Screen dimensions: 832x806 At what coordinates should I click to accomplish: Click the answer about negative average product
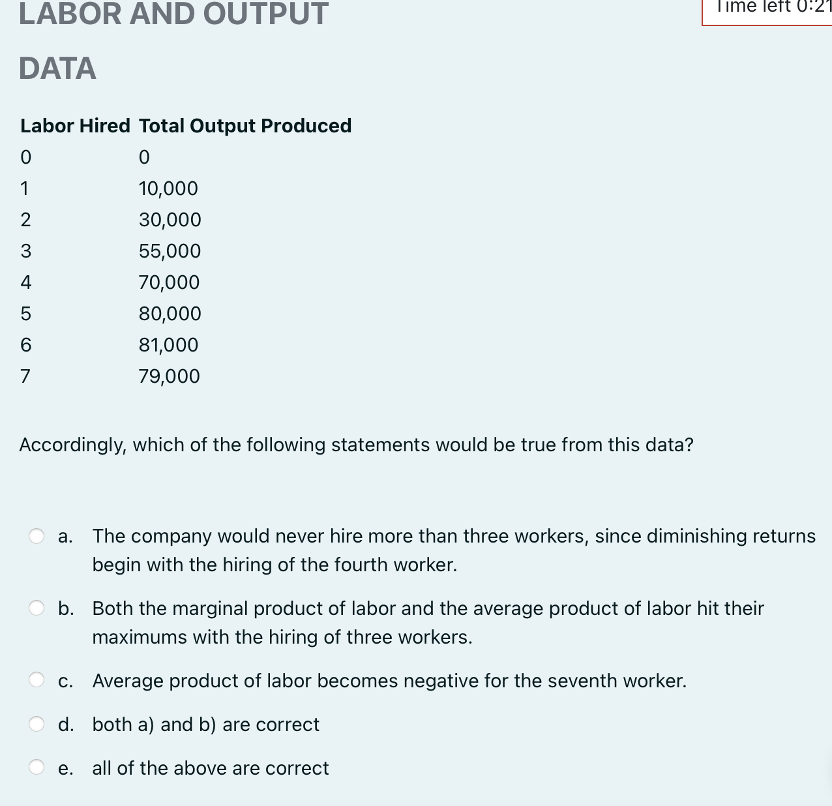[389, 680]
